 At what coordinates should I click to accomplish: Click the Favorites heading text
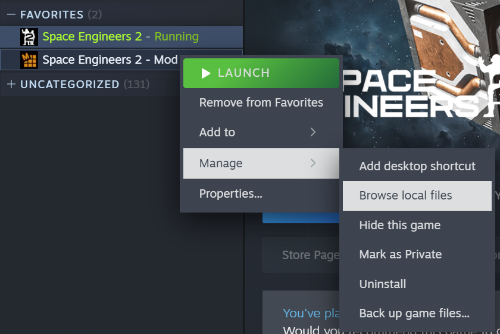52,15
